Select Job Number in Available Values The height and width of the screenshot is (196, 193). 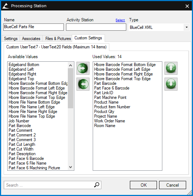point(19,121)
